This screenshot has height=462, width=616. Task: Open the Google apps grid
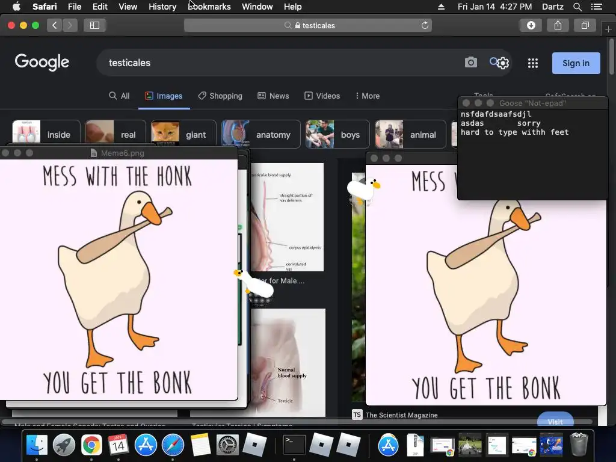[x=533, y=63]
